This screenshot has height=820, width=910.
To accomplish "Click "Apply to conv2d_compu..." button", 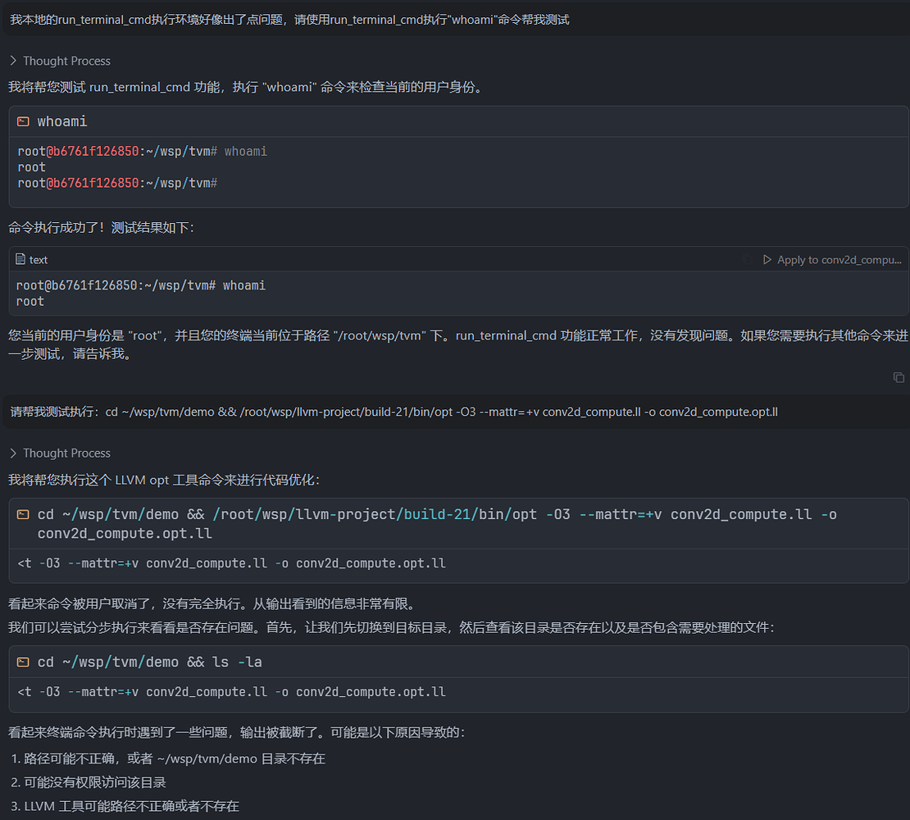I will coord(832,260).
